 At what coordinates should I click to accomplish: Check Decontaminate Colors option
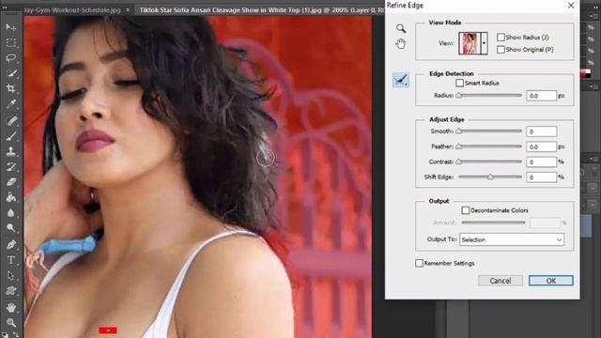click(466, 210)
